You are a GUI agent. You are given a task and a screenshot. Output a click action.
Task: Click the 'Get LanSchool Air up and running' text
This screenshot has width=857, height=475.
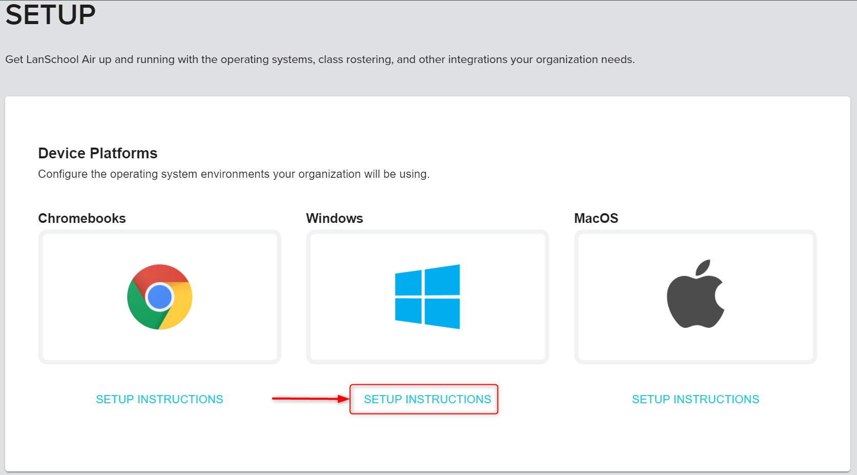[x=320, y=59]
